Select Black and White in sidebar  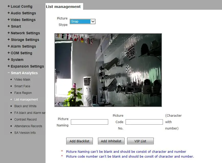point(25,106)
